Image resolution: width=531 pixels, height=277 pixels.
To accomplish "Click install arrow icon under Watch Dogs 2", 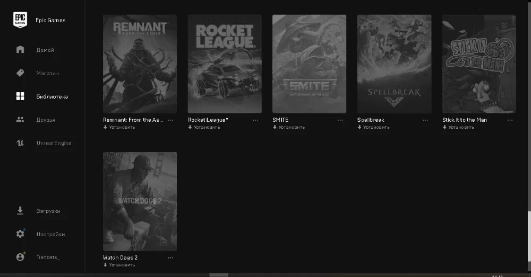I will tap(105, 265).
